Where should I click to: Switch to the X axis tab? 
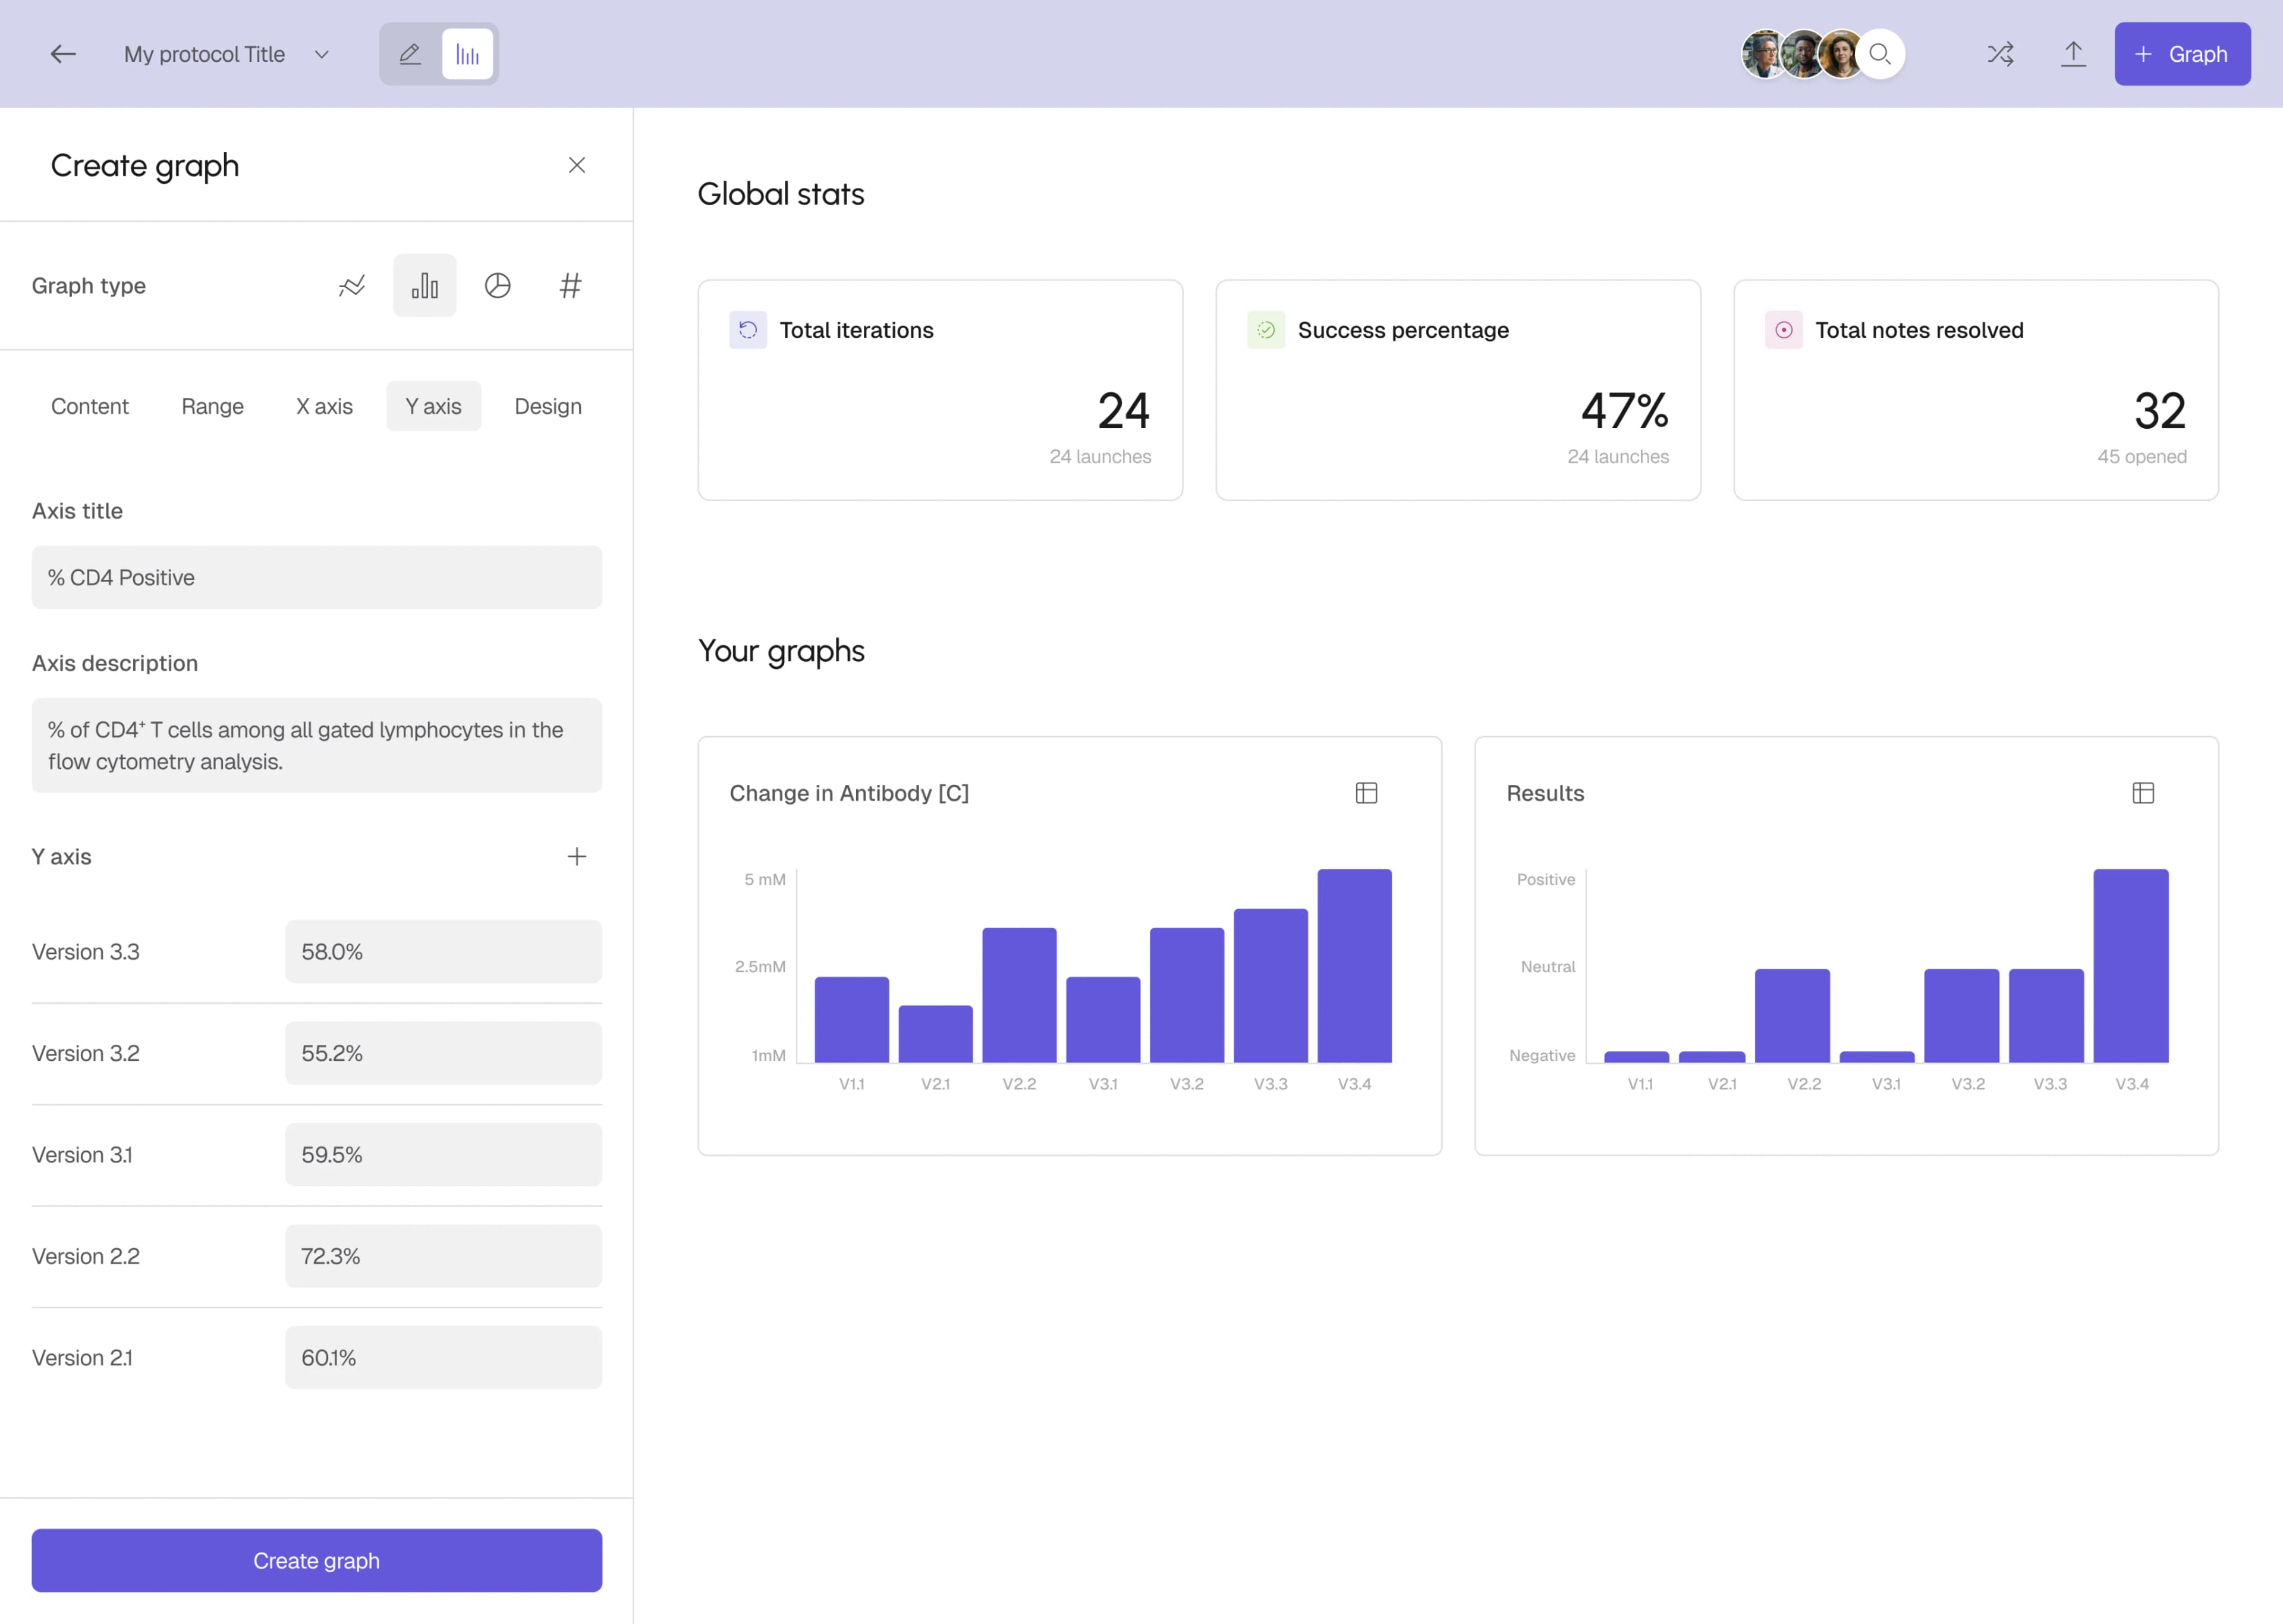click(325, 406)
